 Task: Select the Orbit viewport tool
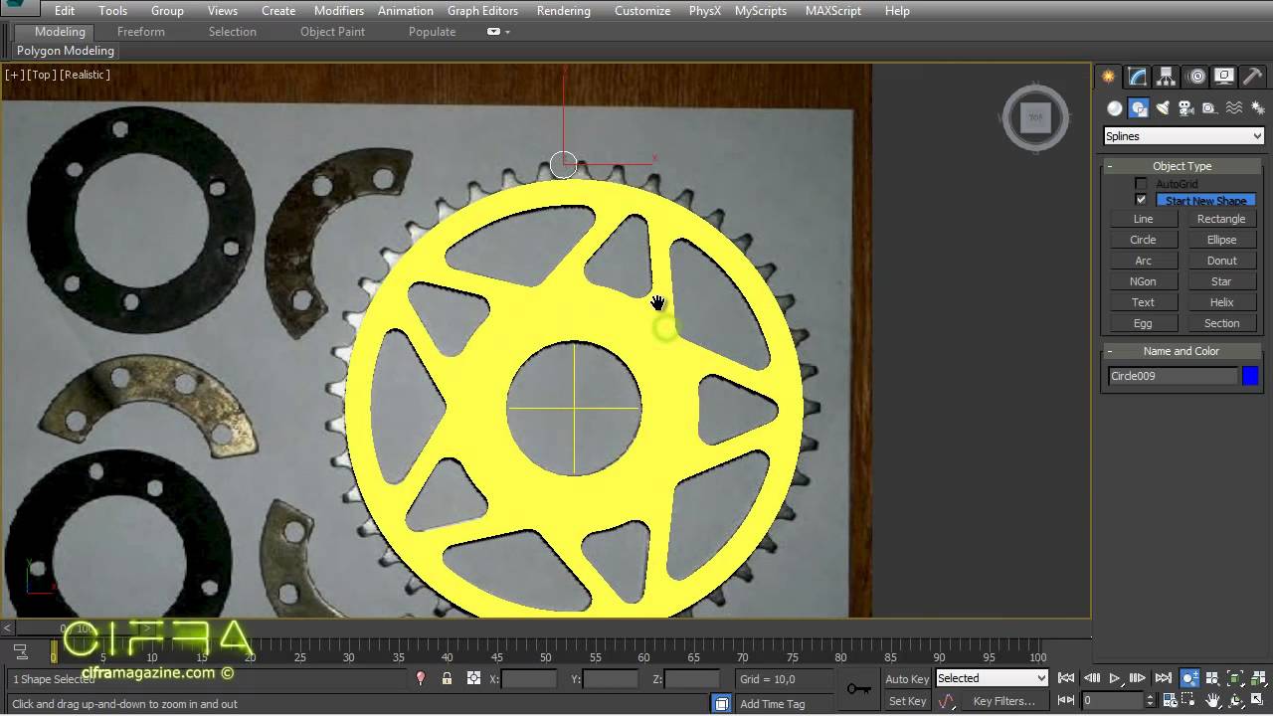[1235, 701]
